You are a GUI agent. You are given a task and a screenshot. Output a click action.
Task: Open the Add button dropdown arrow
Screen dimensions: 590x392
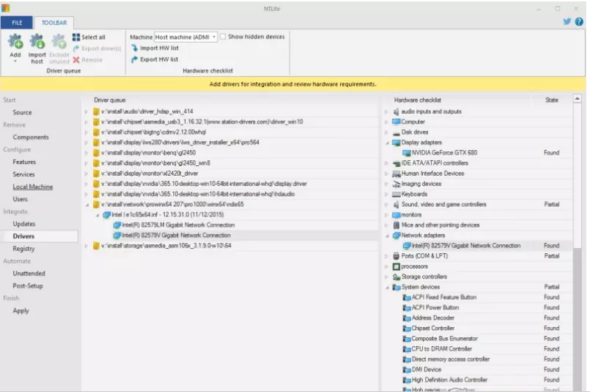(x=16, y=61)
